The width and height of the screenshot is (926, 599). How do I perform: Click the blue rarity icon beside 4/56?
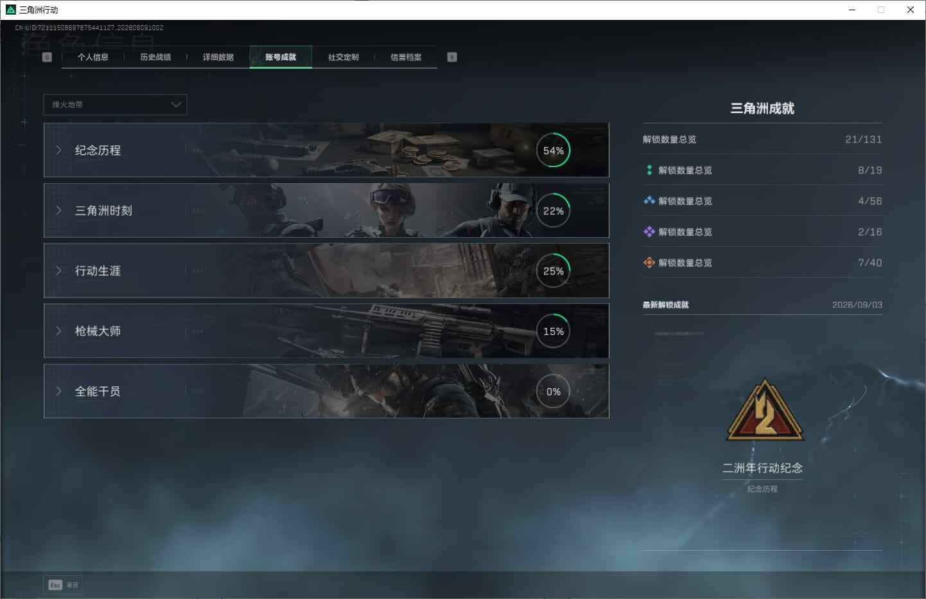click(x=649, y=201)
